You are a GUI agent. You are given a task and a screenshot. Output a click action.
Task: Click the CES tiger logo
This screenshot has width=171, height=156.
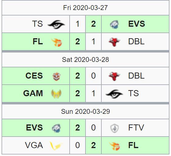(x=56, y=76)
